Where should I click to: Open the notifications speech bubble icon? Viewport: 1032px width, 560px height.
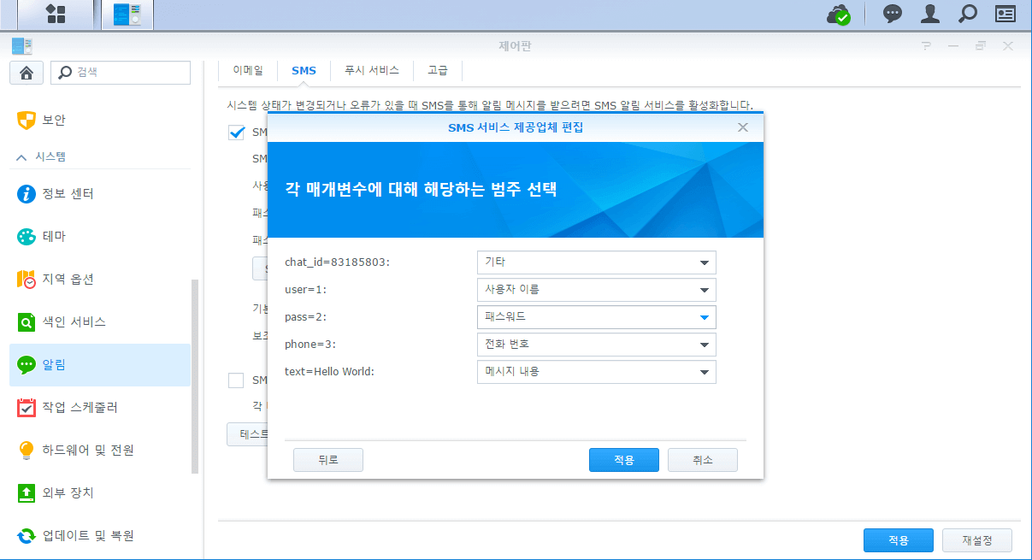click(892, 14)
